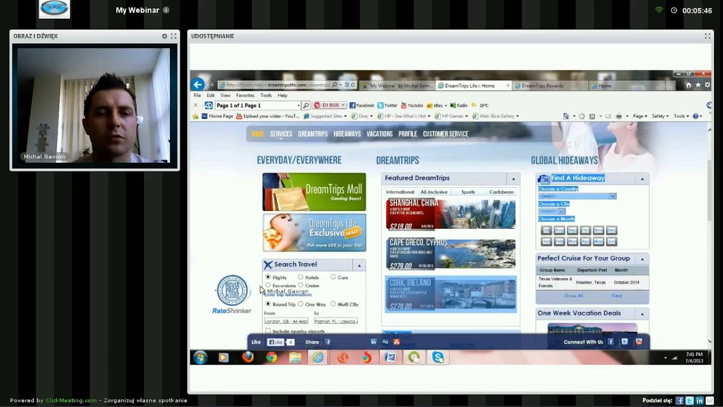This screenshot has width=723, height=407.
Task: Refresh the page in the address bar
Action: click(x=353, y=85)
